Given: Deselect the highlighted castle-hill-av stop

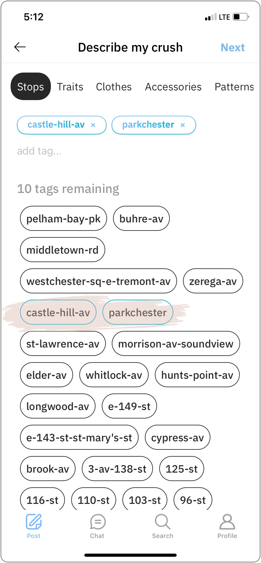Looking at the screenshot, I should (x=58, y=312).
